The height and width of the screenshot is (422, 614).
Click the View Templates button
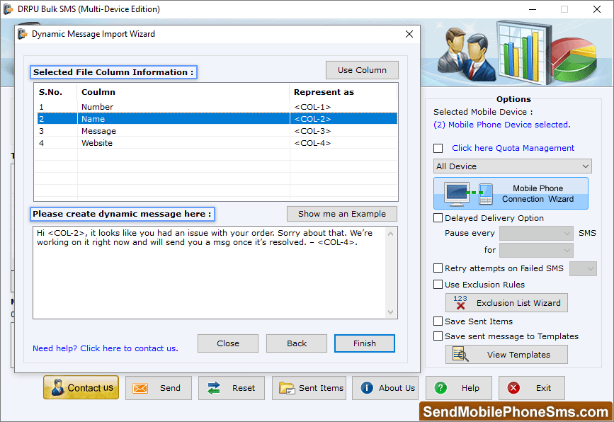(x=506, y=354)
